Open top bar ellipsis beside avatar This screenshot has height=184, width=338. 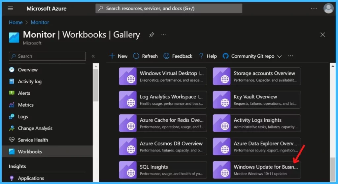[x=314, y=8]
